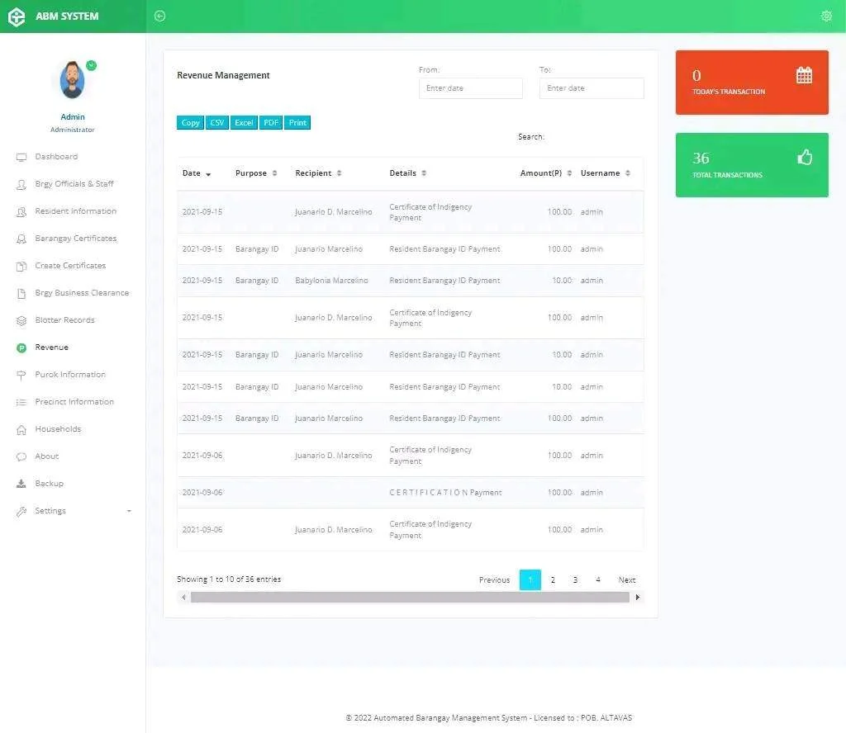The width and height of the screenshot is (846, 733).
Task: Go to Next page of entries
Action: point(627,580)
